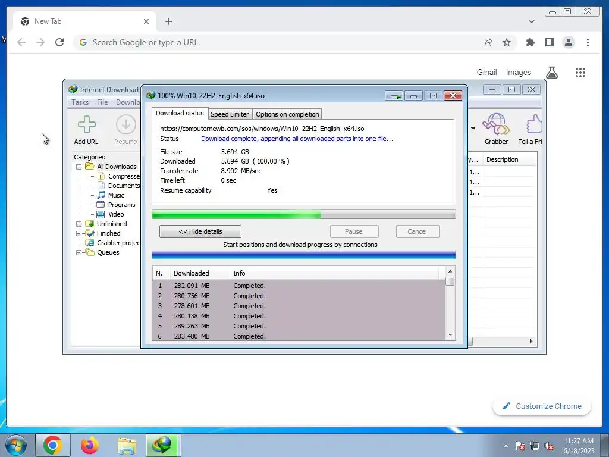Viewport: 609px width, 457px height.
Task: Click the volume muted tray icon
Action: [549, 446]
